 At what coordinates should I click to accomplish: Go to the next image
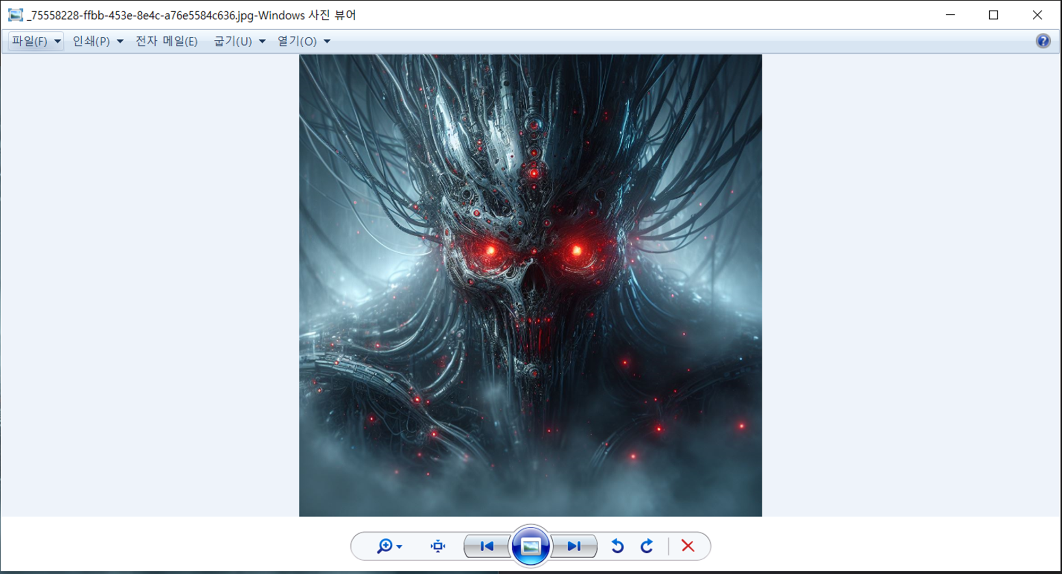coord(573,546)
